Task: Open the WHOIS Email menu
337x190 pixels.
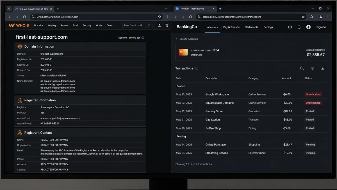Action: (x=76, y=25)
